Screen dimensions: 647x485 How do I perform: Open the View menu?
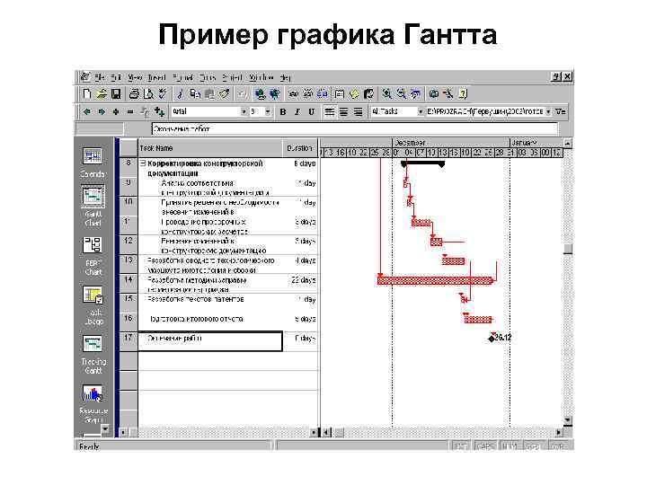tap(135, 77)
